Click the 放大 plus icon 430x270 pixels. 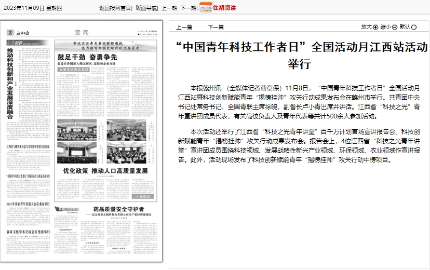pos(375,27)
